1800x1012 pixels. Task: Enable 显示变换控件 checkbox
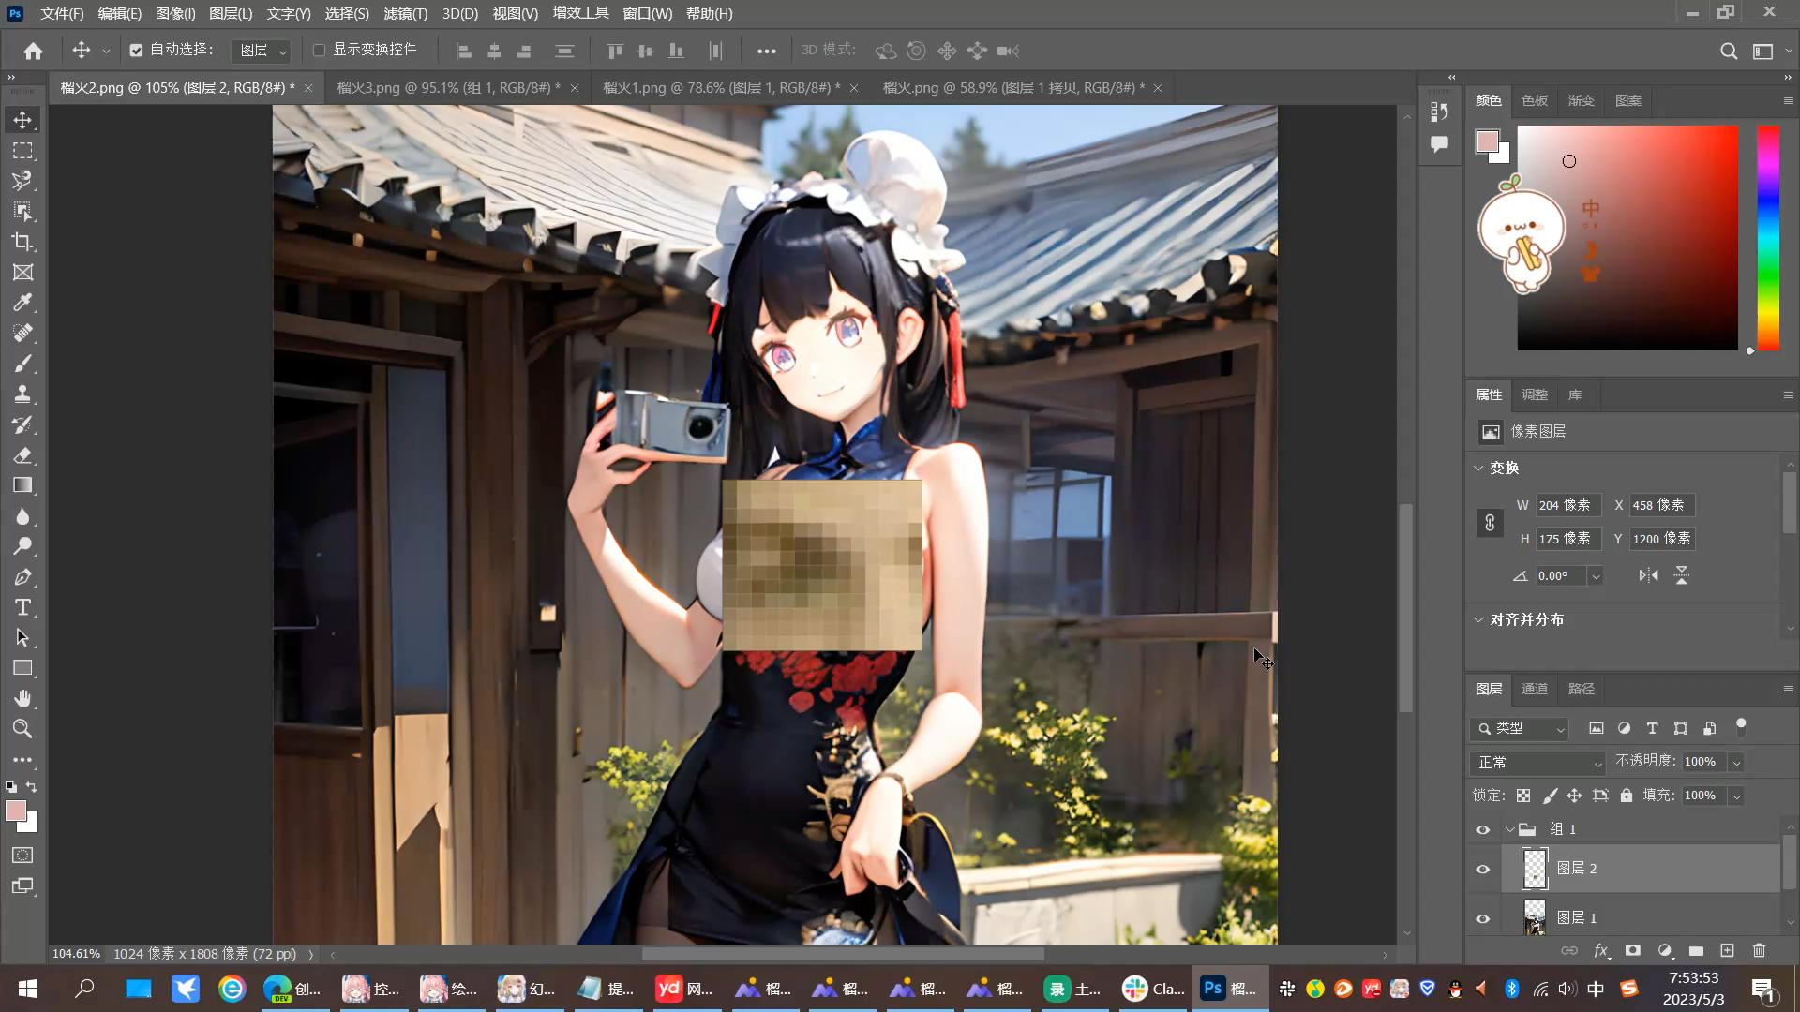[319, 51]
